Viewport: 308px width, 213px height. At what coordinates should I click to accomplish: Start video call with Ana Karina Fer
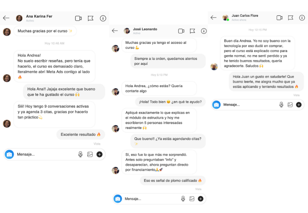pos(78,18)
